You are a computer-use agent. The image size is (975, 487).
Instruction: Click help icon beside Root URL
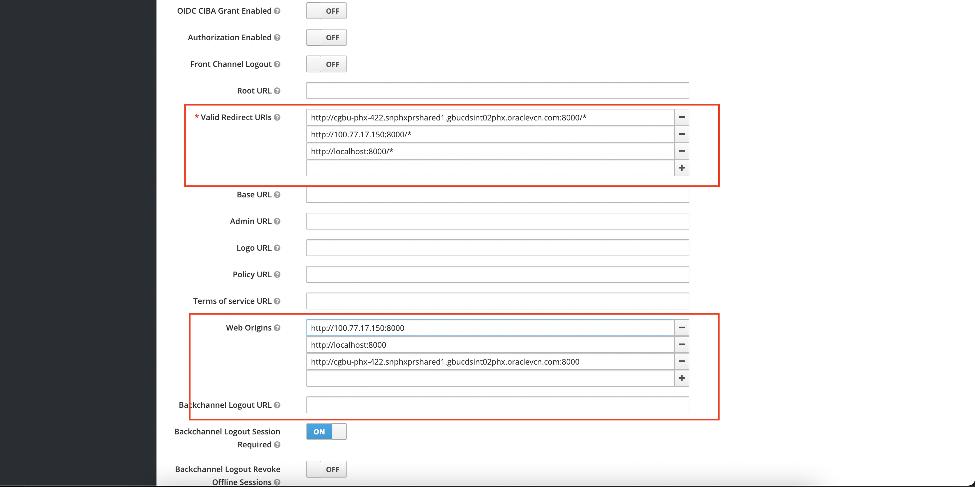277,91
